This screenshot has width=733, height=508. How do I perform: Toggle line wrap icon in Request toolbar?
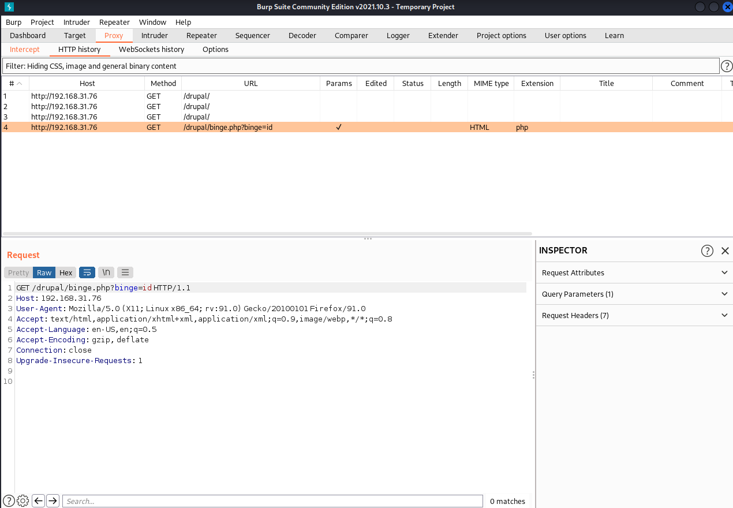pos(87,272)
